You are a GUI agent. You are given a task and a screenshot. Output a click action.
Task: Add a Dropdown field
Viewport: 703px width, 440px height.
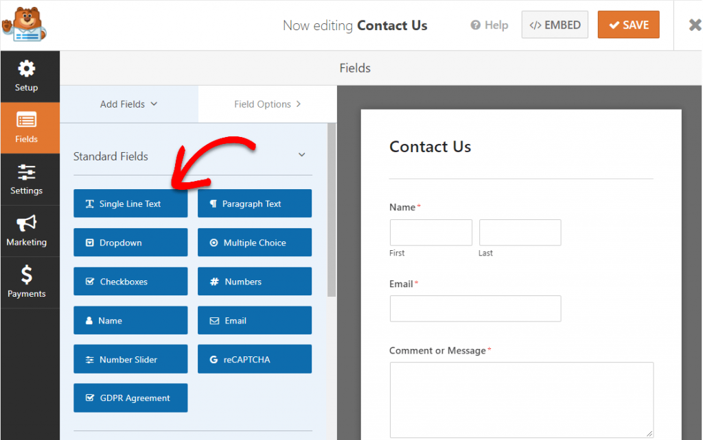130,243
